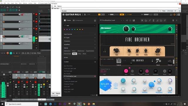Switch to the Components tab

point(78,20)
